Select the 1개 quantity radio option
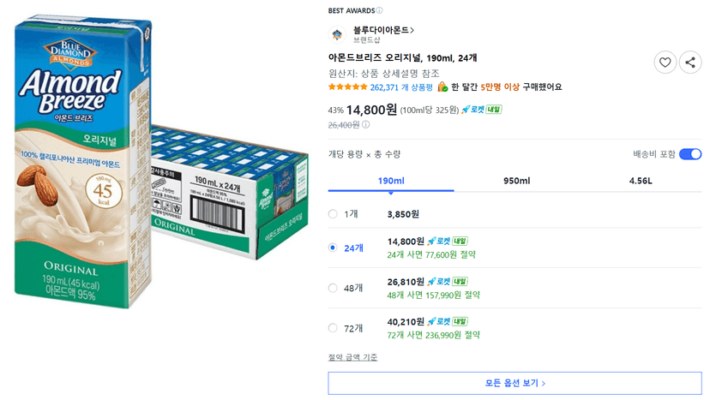 click(333, 214)
